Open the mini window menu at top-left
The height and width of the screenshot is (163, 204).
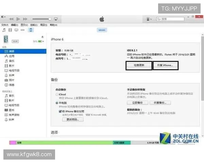(3, 17)
